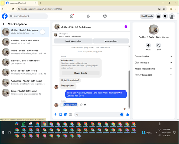Open Evan - 2 Beds 1 Bath House chat
The width and height of the screenshot is (179, 144).
tap(25, 72)
